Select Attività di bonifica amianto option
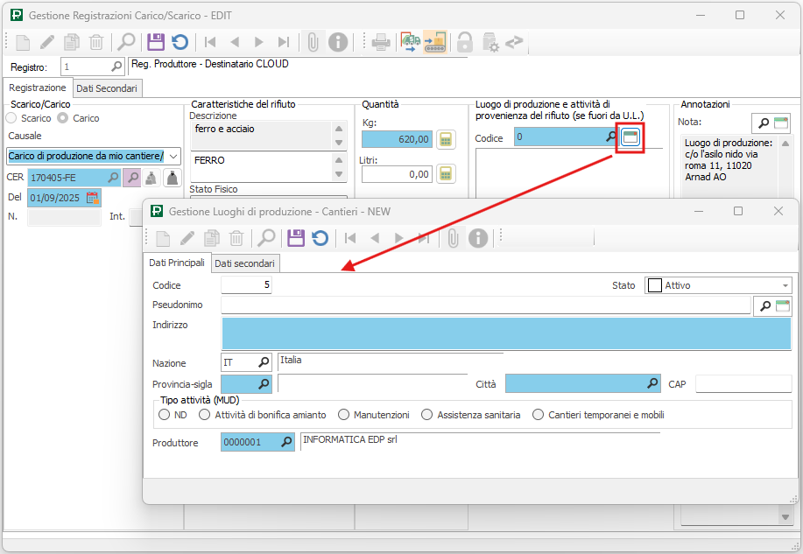This screenshot has width=803, height=554. (205, 415)
